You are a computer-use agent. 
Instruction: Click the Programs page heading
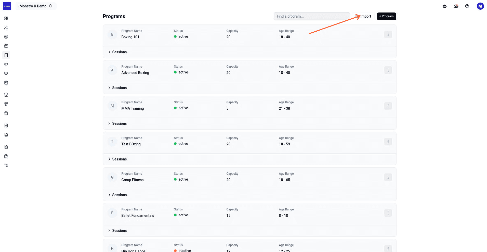(114, 16)
